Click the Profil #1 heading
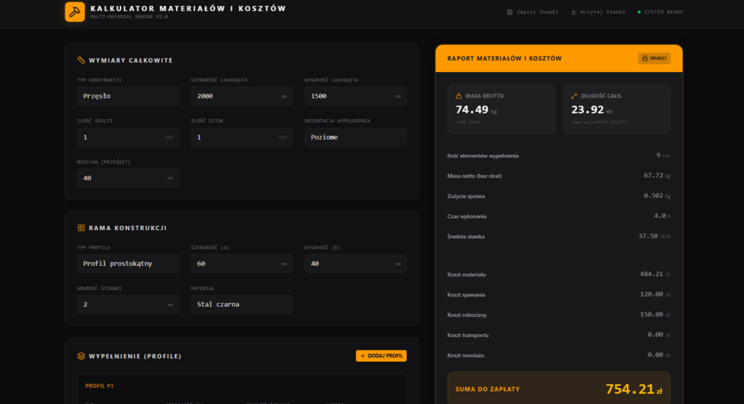Screen dimensions: 744x404 point(99,386)
